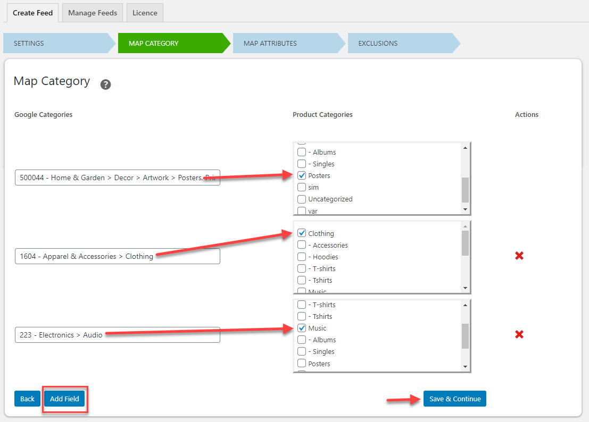The height and width of the screenshot is (422, 589).
Task: Remove the Electronics Audio mapping row
Action: click(519, 334)
